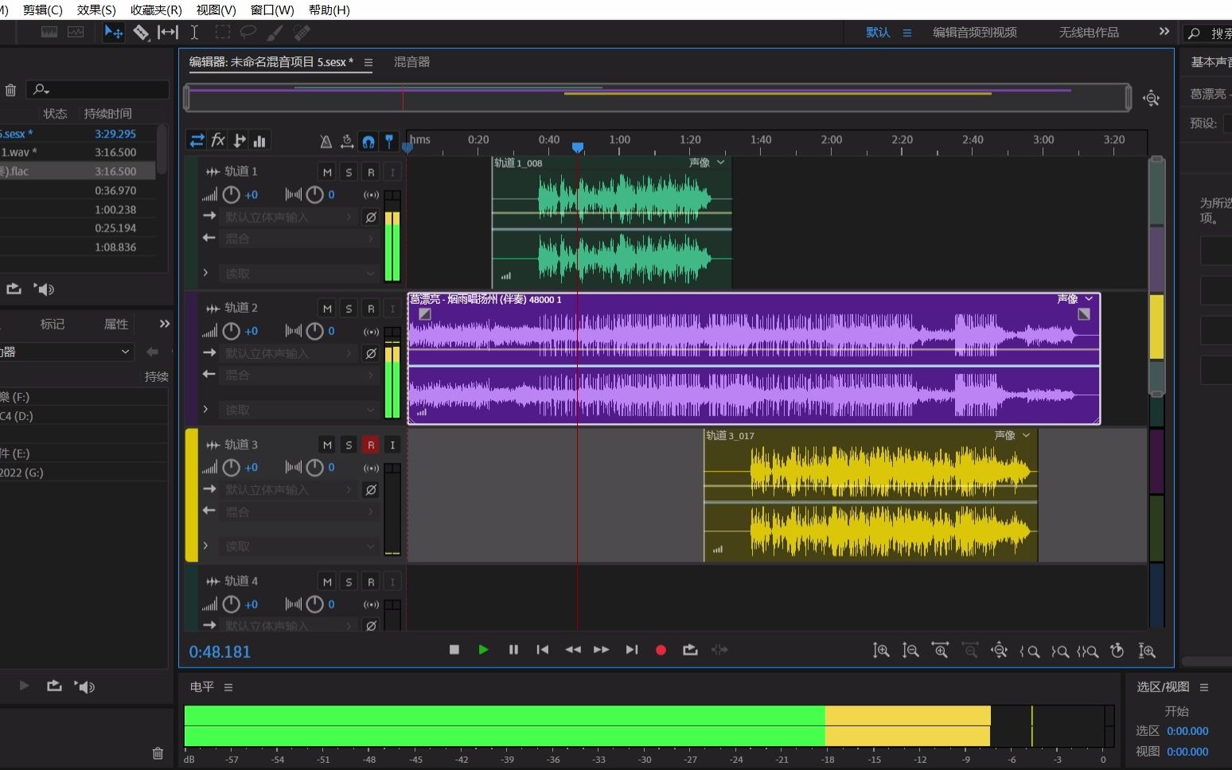Select 默认 workspace
Image resolution: width=1232 pixels, height=770 pixels.
[x=878, y=33]
